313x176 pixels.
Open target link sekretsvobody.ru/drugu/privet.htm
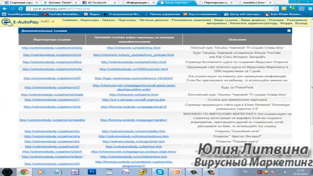coord(134,141)
